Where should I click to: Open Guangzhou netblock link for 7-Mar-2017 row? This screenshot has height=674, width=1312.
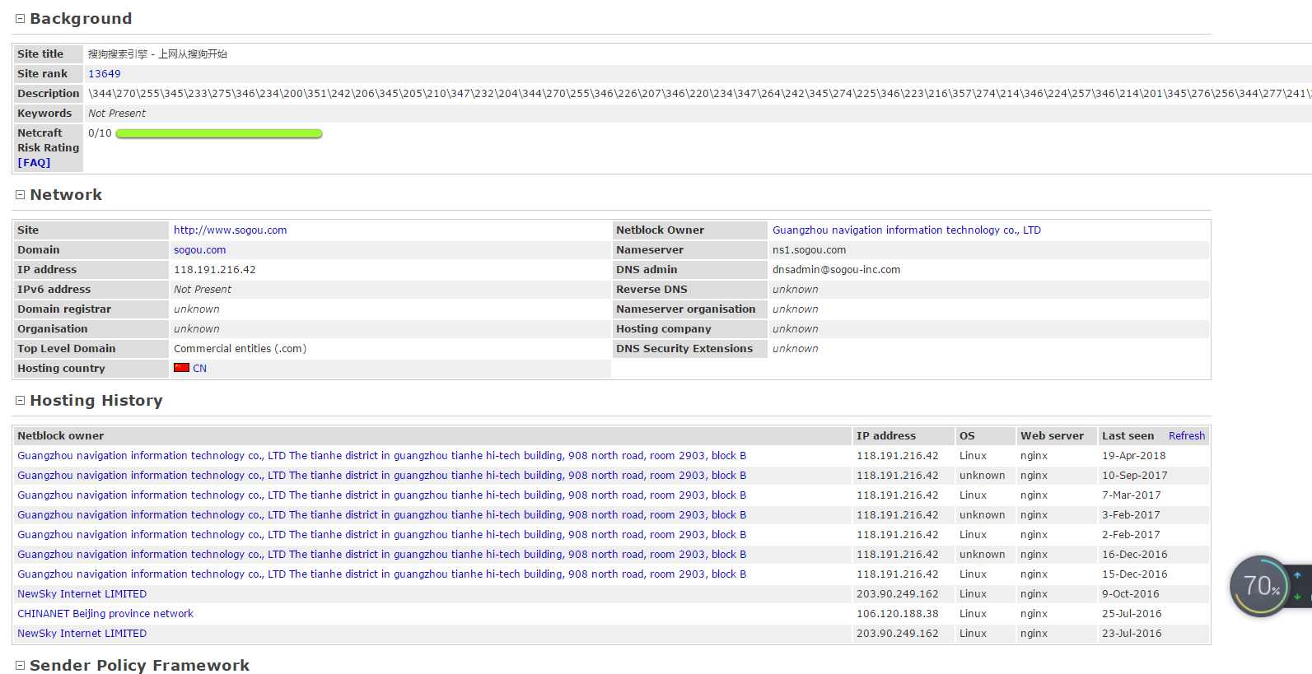[382, 495]
